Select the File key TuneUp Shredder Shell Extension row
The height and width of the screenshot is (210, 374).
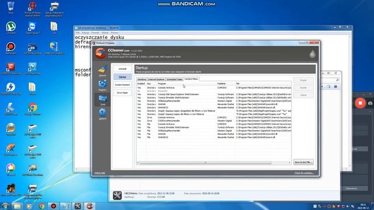[x=214, y=127]
